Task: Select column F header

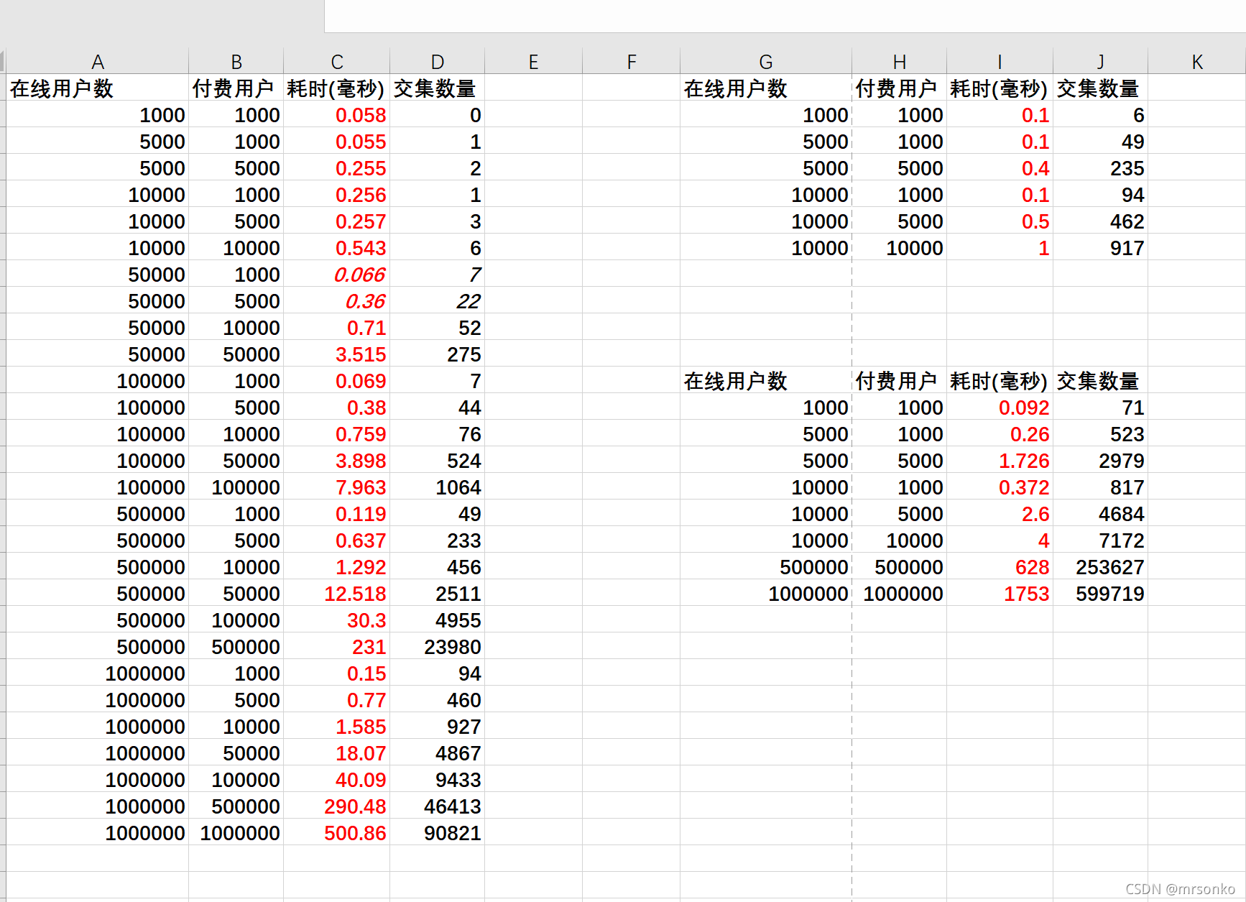Action: coord(632,62)
